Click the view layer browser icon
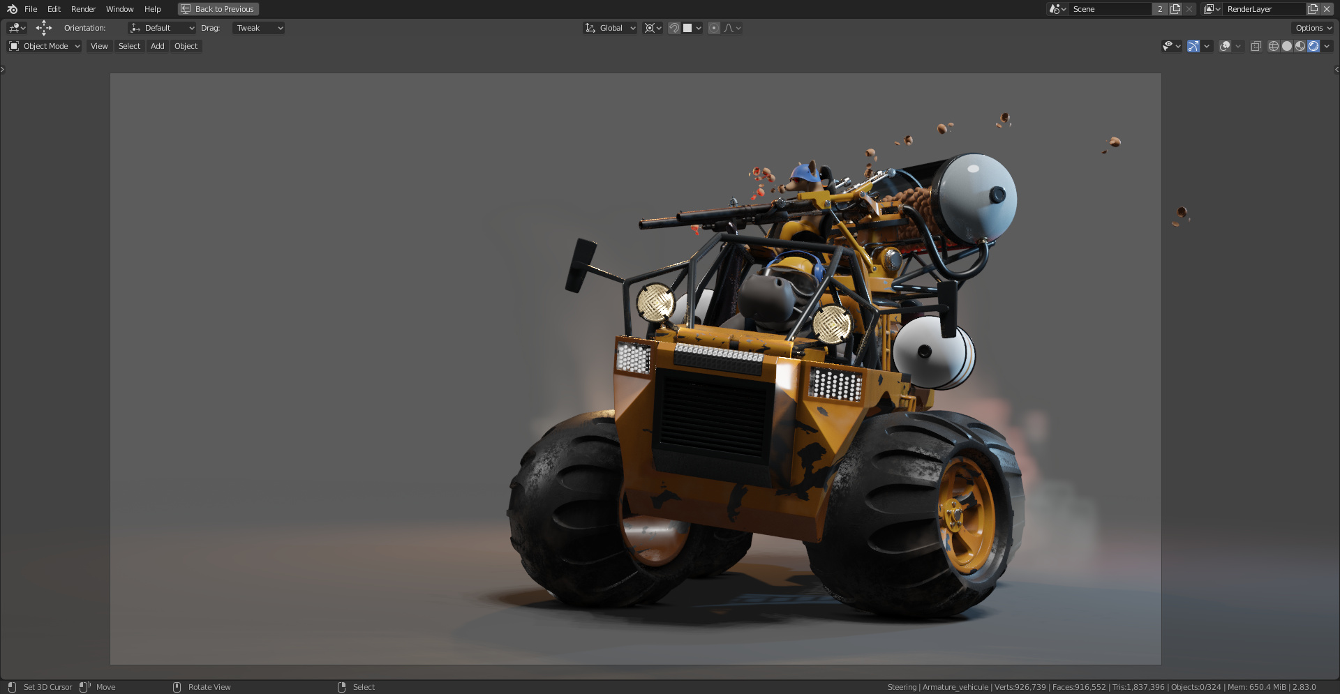Image resolution: width=1340 pixels, height=694 pixels. pyautogui.click(x=1212, y=9)
